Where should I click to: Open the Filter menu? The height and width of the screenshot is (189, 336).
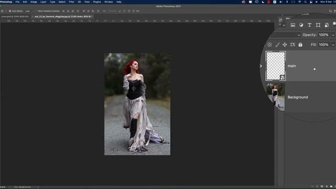click(71, 2)
